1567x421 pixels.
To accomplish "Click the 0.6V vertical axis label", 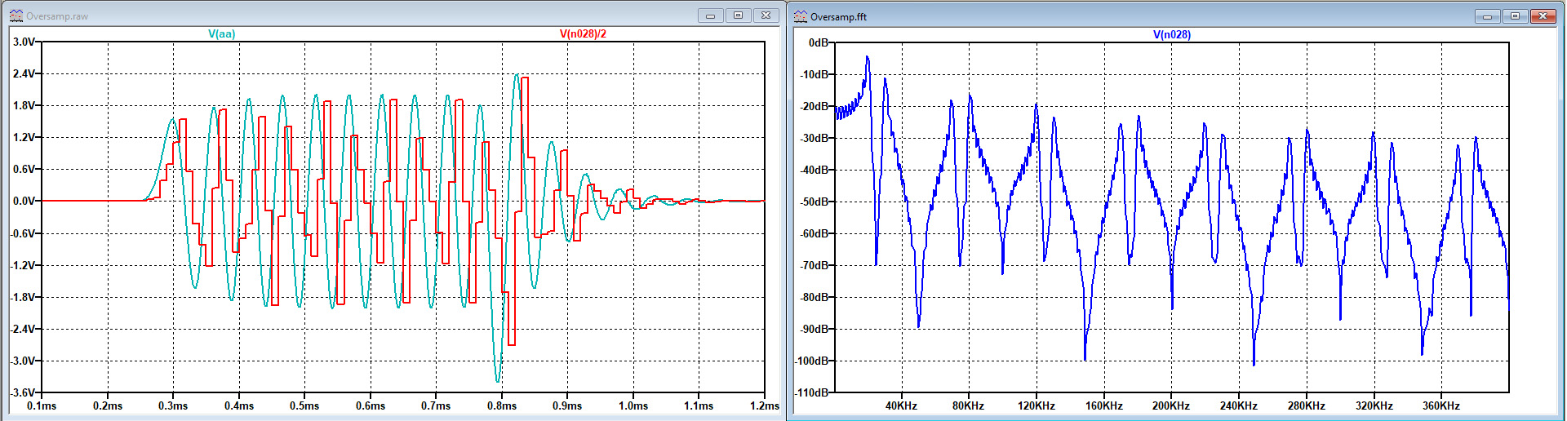I will tap(24, 169).
